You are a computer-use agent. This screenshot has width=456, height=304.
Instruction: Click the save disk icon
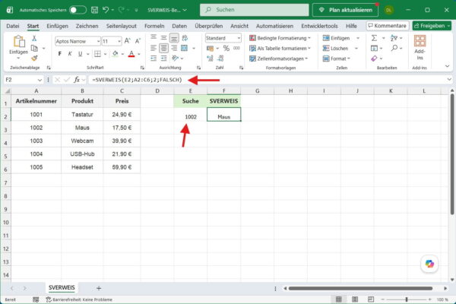[94, 10]
